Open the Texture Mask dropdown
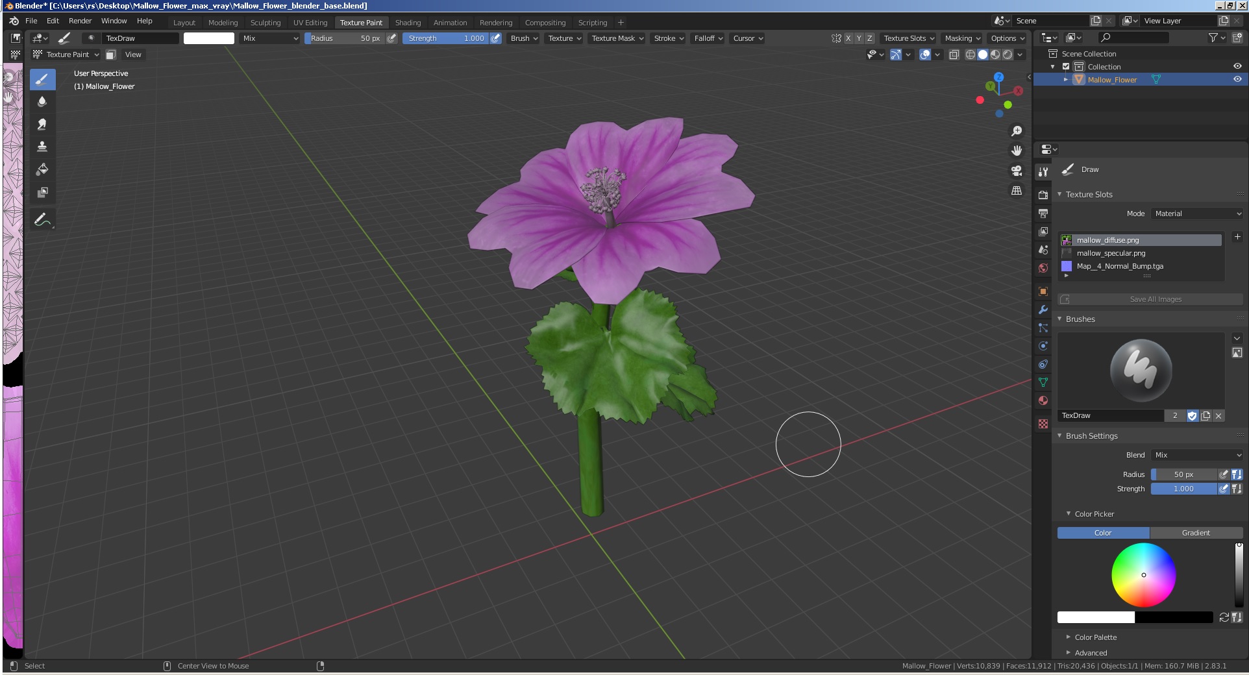 tap(617, 38)
